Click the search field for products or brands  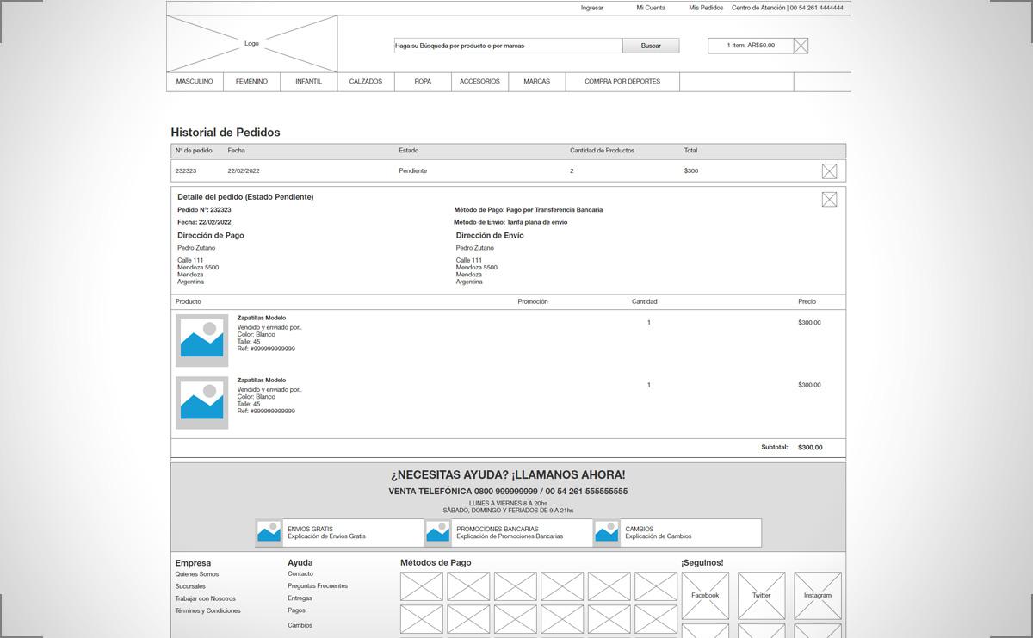[508, 46]
